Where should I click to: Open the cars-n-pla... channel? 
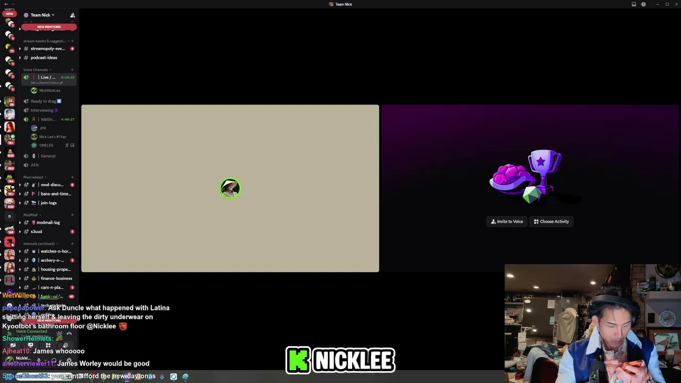tap(48, 288)
